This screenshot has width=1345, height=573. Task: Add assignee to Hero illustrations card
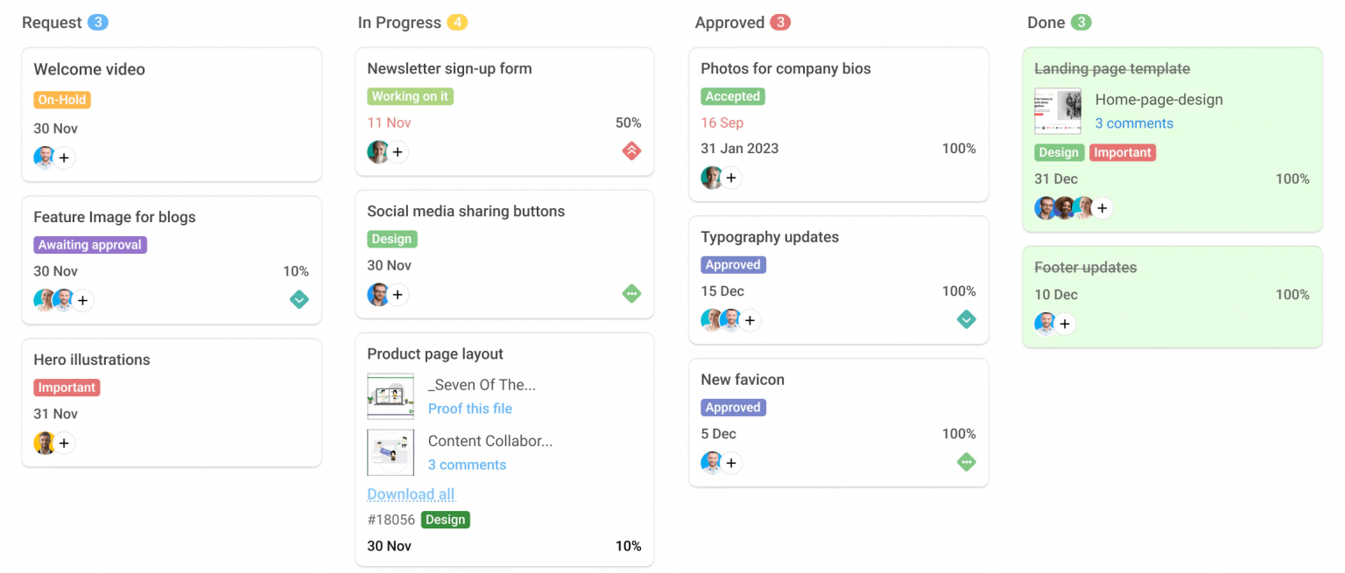point(64,444)
